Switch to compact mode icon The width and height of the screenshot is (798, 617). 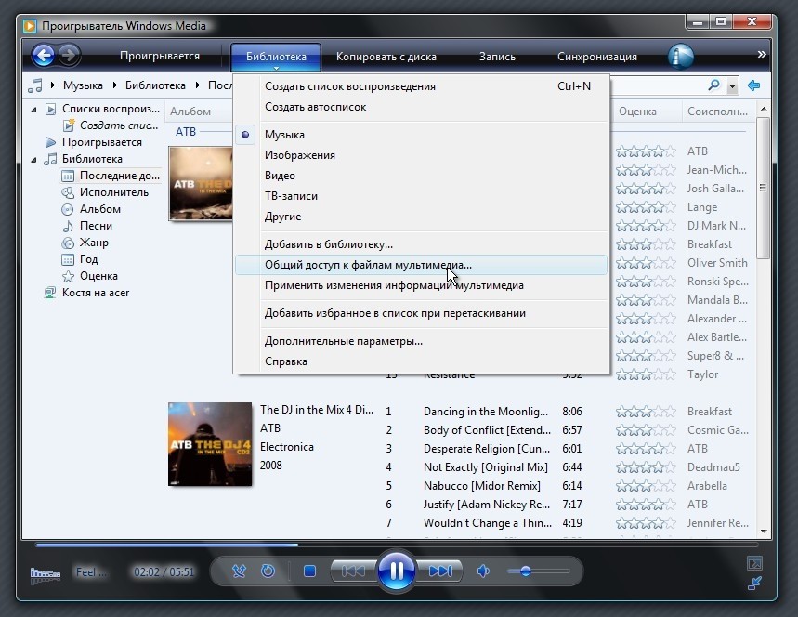754,583
